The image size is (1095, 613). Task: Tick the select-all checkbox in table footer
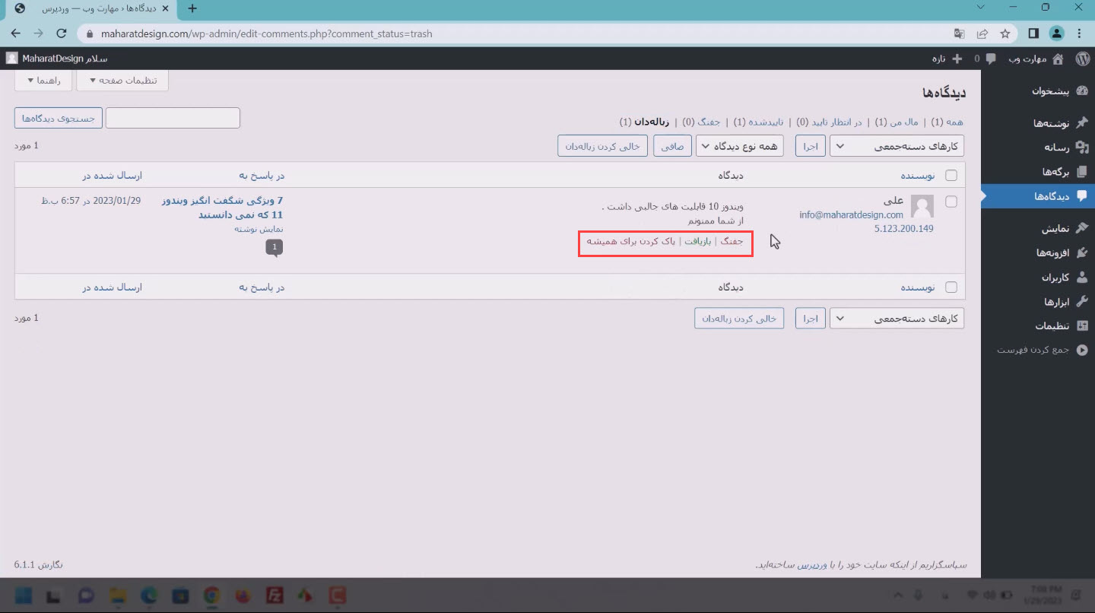pyautogui.click(x=951, y=287)
